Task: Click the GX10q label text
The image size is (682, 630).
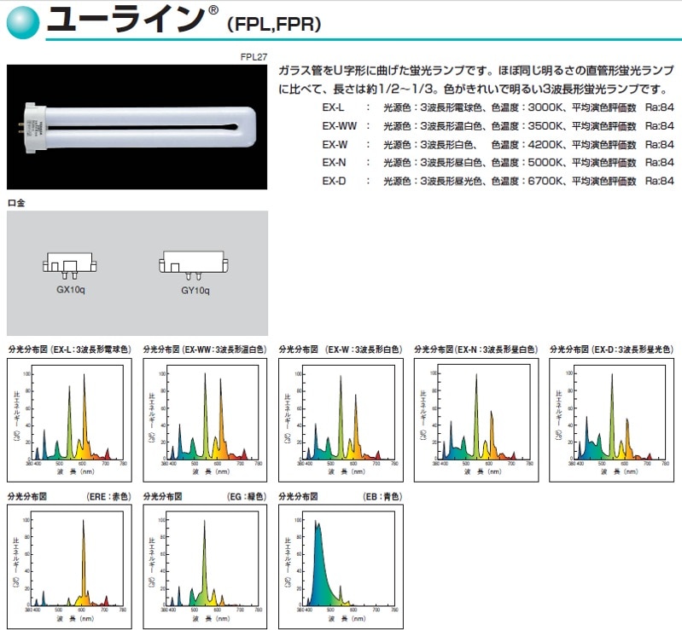Action: tap(68, 290)
